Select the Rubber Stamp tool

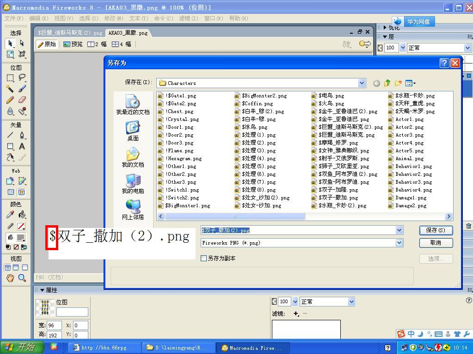(22, 111)
